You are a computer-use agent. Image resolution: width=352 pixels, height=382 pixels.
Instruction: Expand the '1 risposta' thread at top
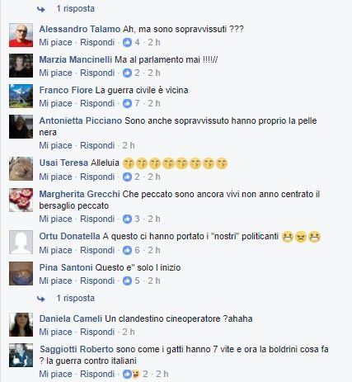[x=75, y=8]
